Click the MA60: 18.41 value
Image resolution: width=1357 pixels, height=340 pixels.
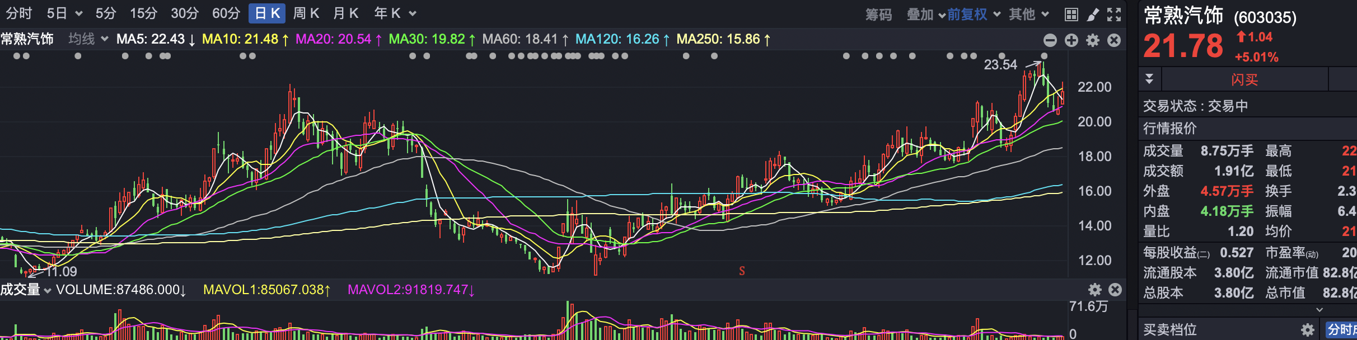(525, 39)
